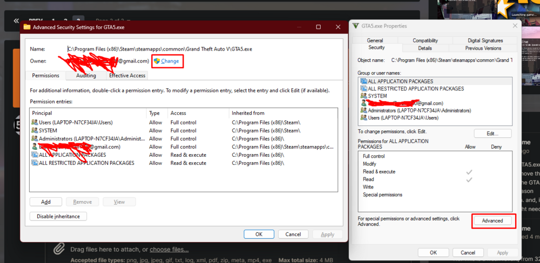Click the Users group icon in Permission entries
This screenshot has height=263, width=540.
click(35, 122)
